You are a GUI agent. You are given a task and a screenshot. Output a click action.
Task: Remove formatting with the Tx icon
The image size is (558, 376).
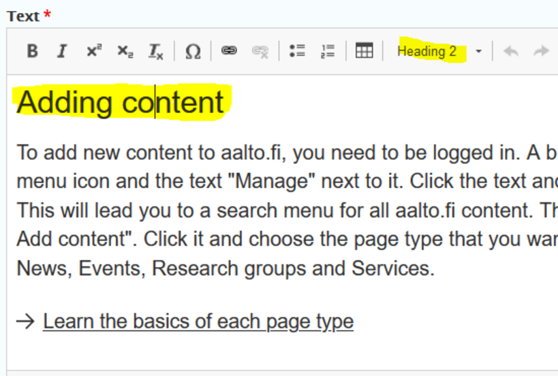click(156, 51)
